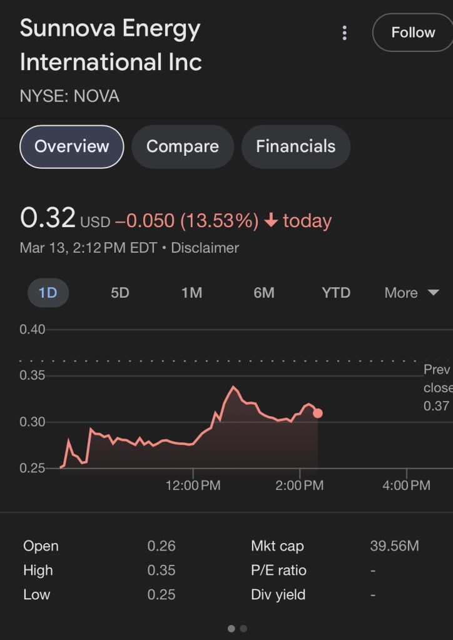
Task: Select the first page indicator dot
Action: click(x=232, y=629)
